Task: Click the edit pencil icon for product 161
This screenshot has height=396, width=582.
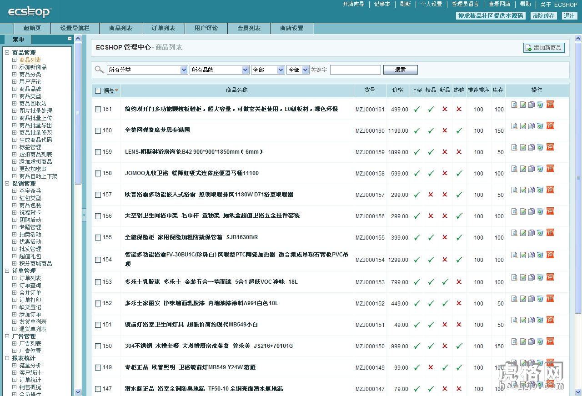Action: coord(523,105)
